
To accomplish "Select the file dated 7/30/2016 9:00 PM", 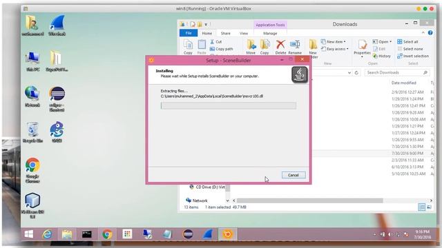I will point(407,153).
